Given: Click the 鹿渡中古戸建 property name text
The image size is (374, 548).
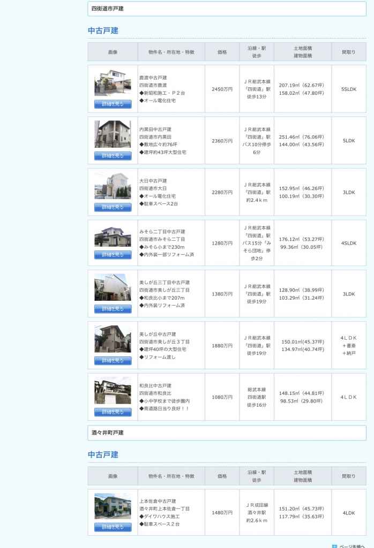Looking at the screenshot, I should (153, 78).
